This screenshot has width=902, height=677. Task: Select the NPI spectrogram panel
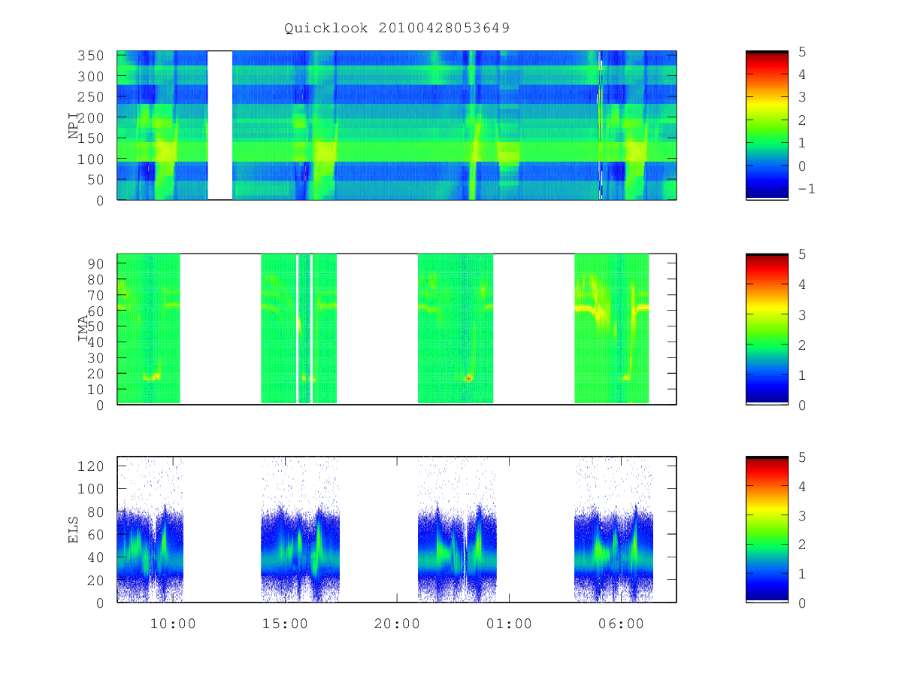397,126
